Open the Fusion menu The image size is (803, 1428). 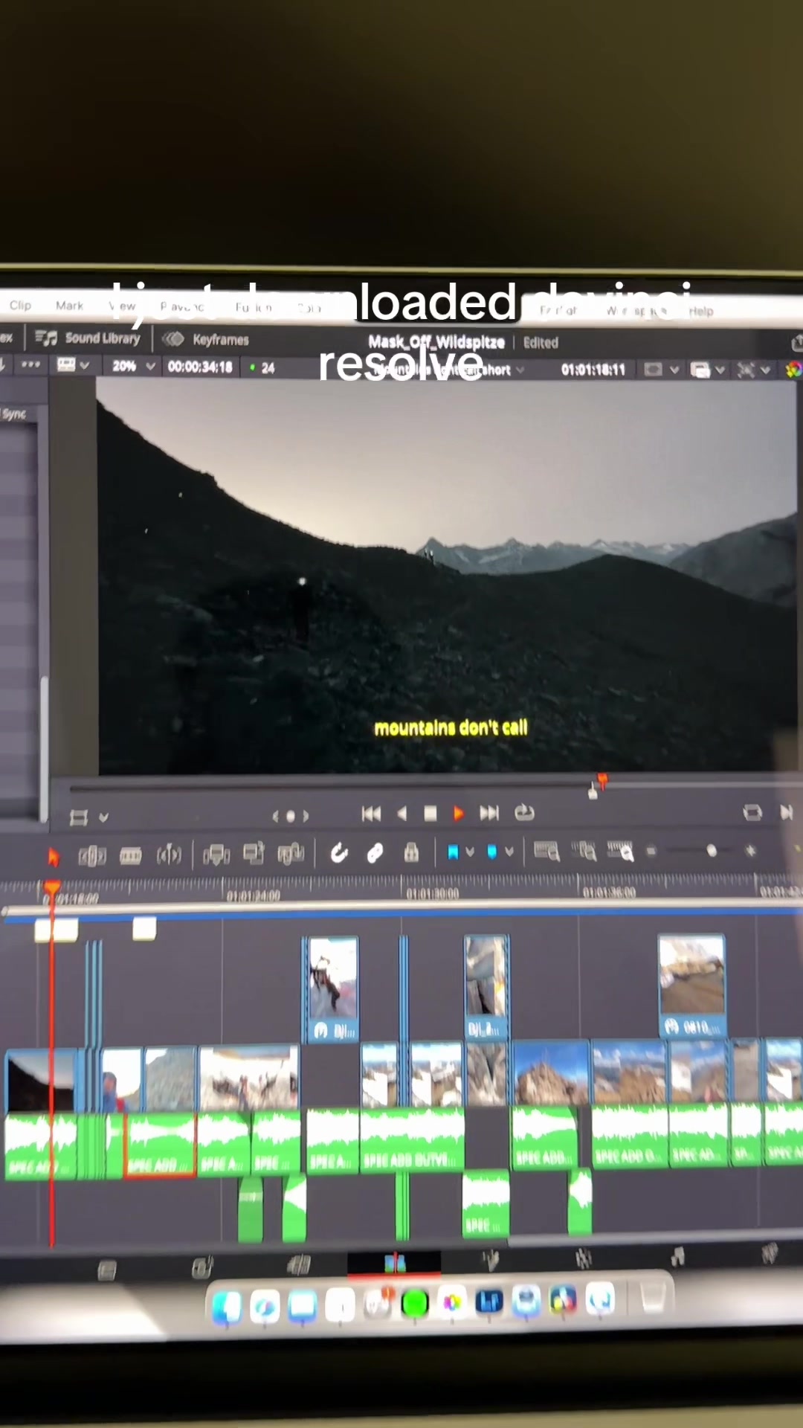coord(254,307)
